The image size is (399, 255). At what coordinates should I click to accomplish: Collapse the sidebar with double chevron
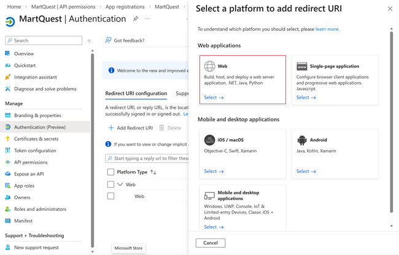coord(89,40)
